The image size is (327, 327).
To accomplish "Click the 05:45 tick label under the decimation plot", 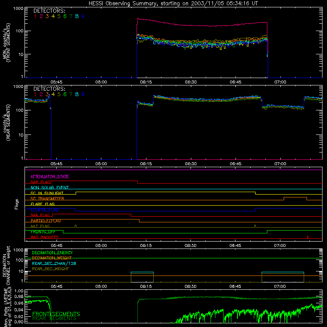I will pos(56,287).
